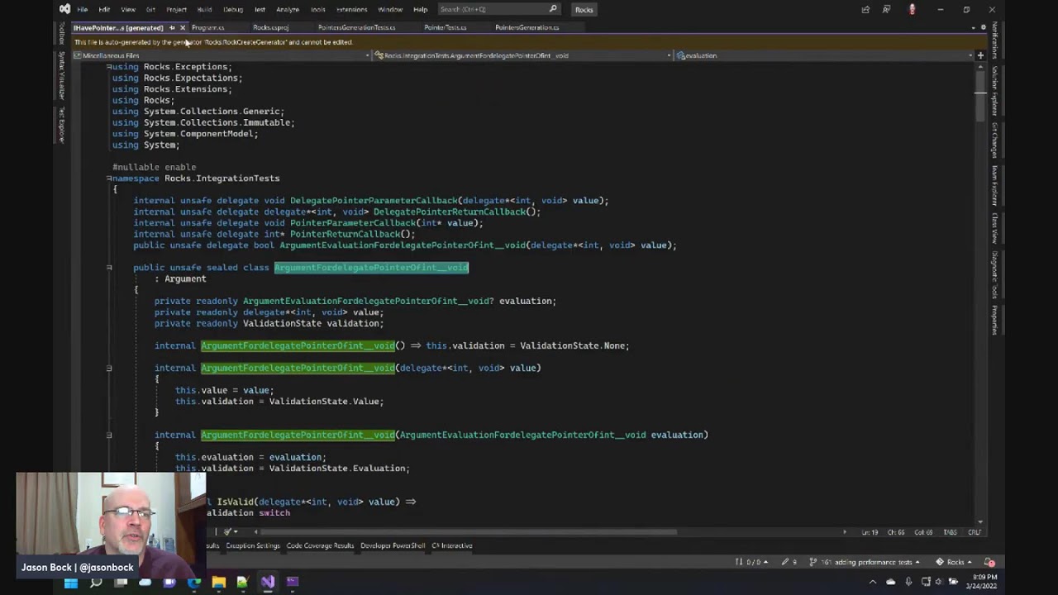
Task: Open the C# Interactive tab
Action: [x=452, y=545]
